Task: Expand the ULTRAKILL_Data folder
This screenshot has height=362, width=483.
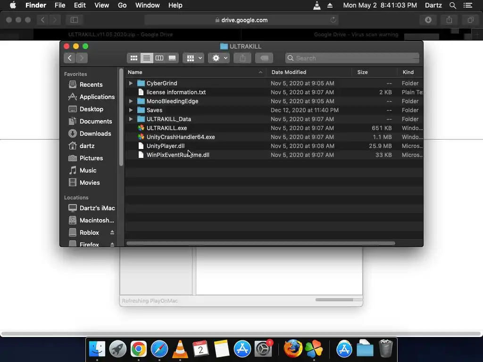Action: (131, 119)
